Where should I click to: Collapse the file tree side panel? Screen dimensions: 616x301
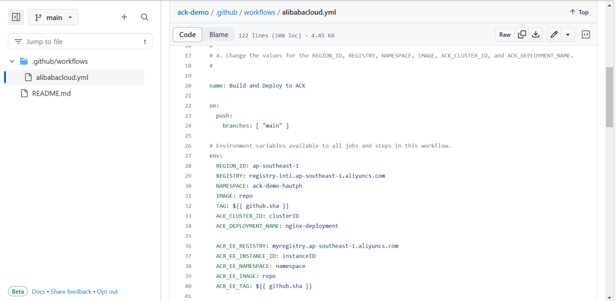click(x=16, y=17)
